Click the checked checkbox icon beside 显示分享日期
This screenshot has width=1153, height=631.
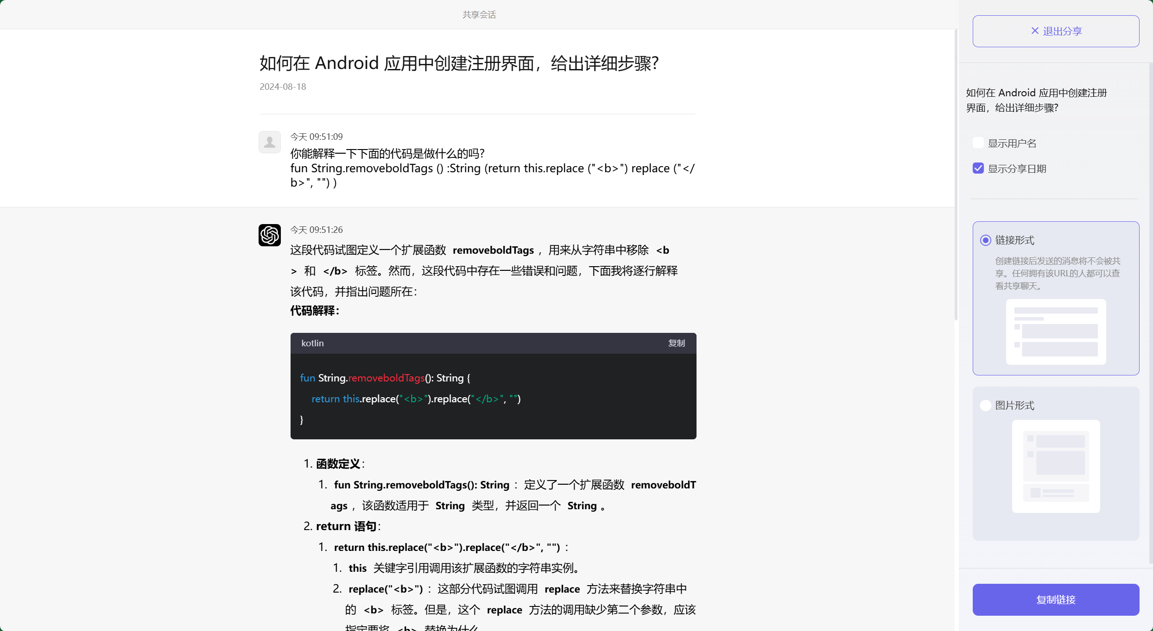click(x=978, y=168)
